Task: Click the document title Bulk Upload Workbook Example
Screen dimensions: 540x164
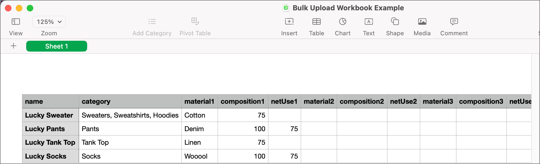Action: (x=348, y=8)
